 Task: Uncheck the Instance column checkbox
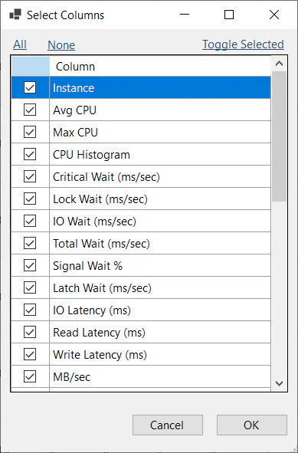pyautogui.click(x=30, y=87)
